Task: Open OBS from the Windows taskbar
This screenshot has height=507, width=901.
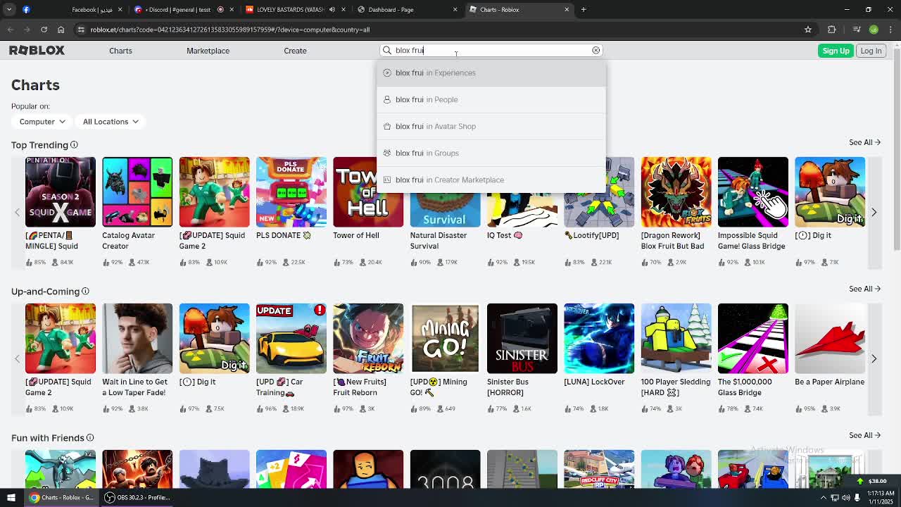Action: [137, 497]
